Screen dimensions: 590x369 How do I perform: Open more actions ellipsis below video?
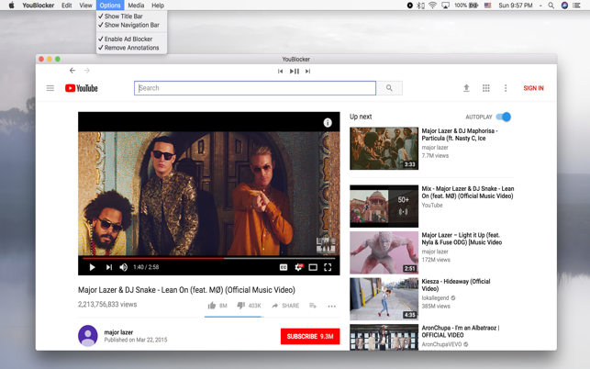tap(331, 306)
